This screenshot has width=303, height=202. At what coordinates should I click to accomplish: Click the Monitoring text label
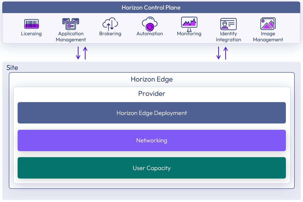coord(189,34)
